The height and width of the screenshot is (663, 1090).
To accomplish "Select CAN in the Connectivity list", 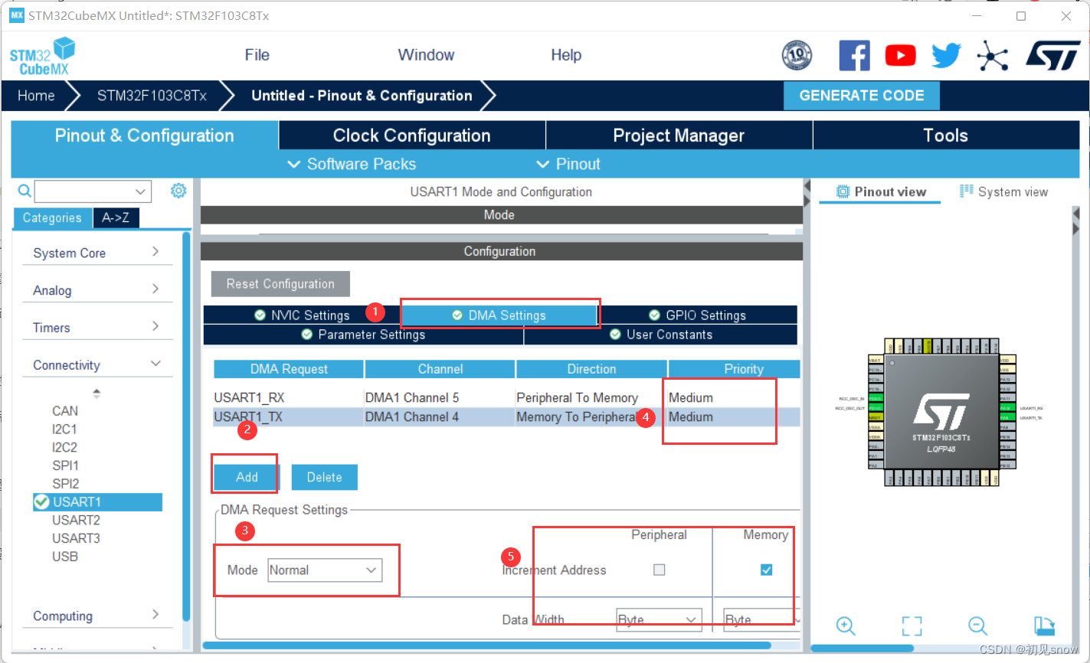I will pos(65,411).
